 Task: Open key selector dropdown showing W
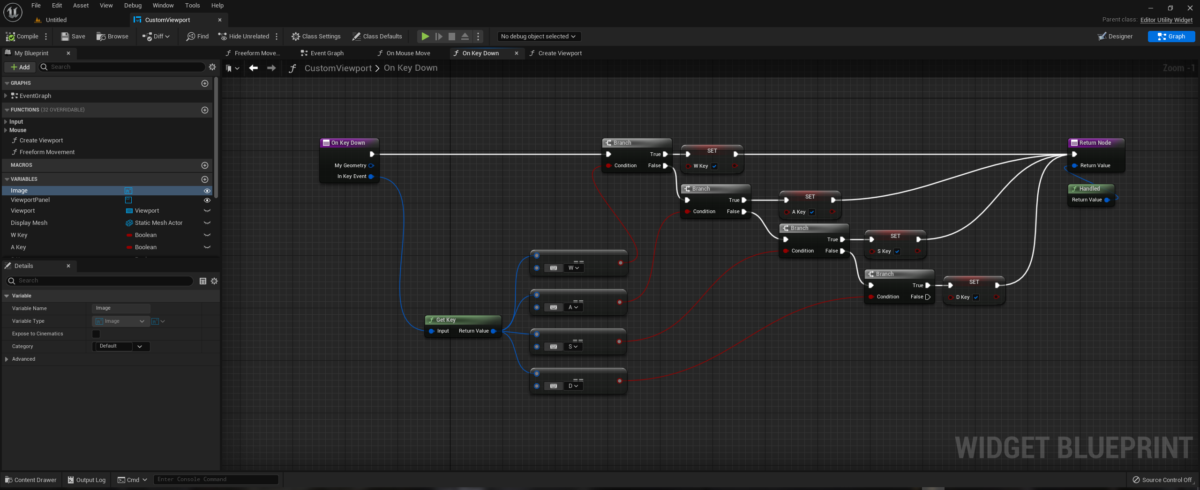(x=573, y=268)
